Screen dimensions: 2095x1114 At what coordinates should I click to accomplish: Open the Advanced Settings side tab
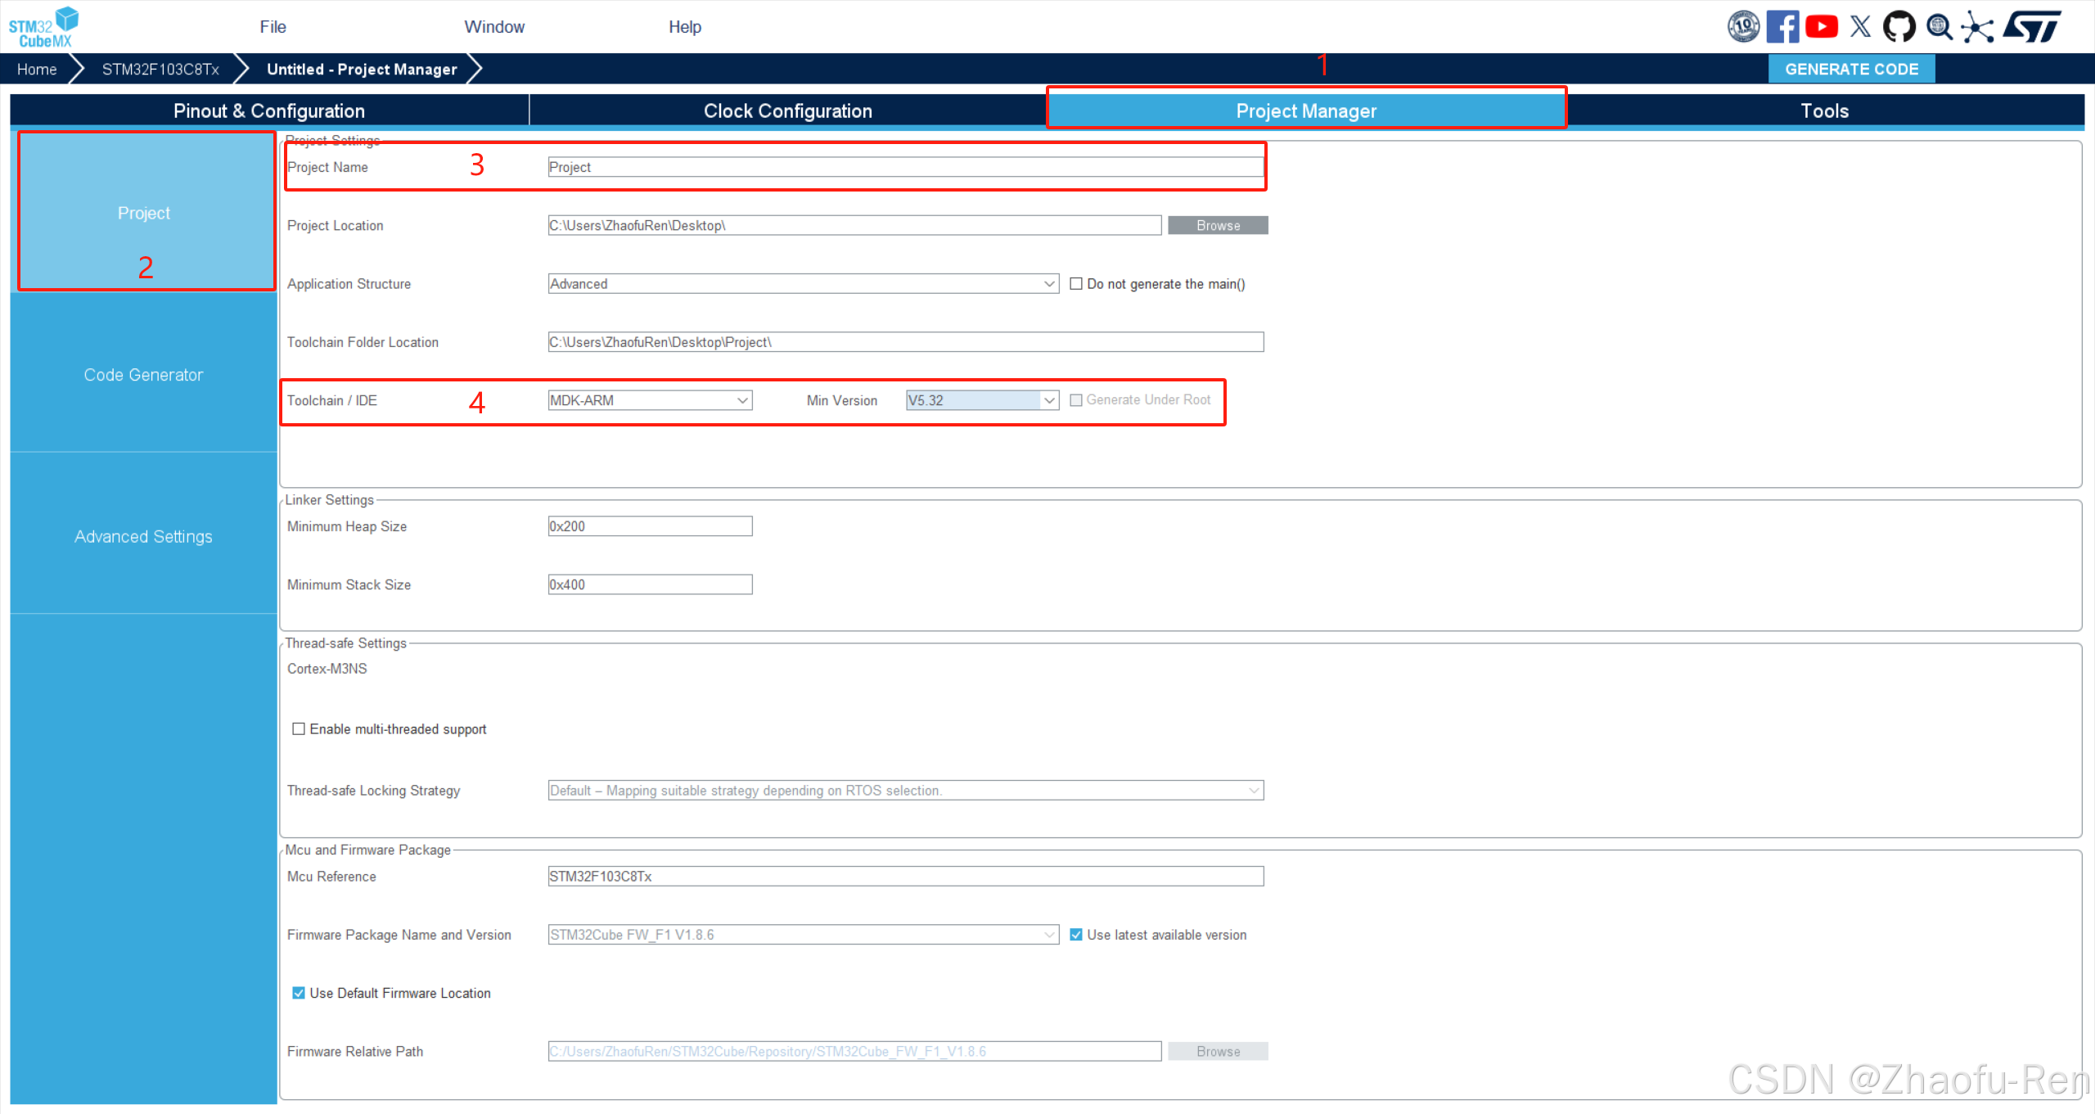coord(144,537)
